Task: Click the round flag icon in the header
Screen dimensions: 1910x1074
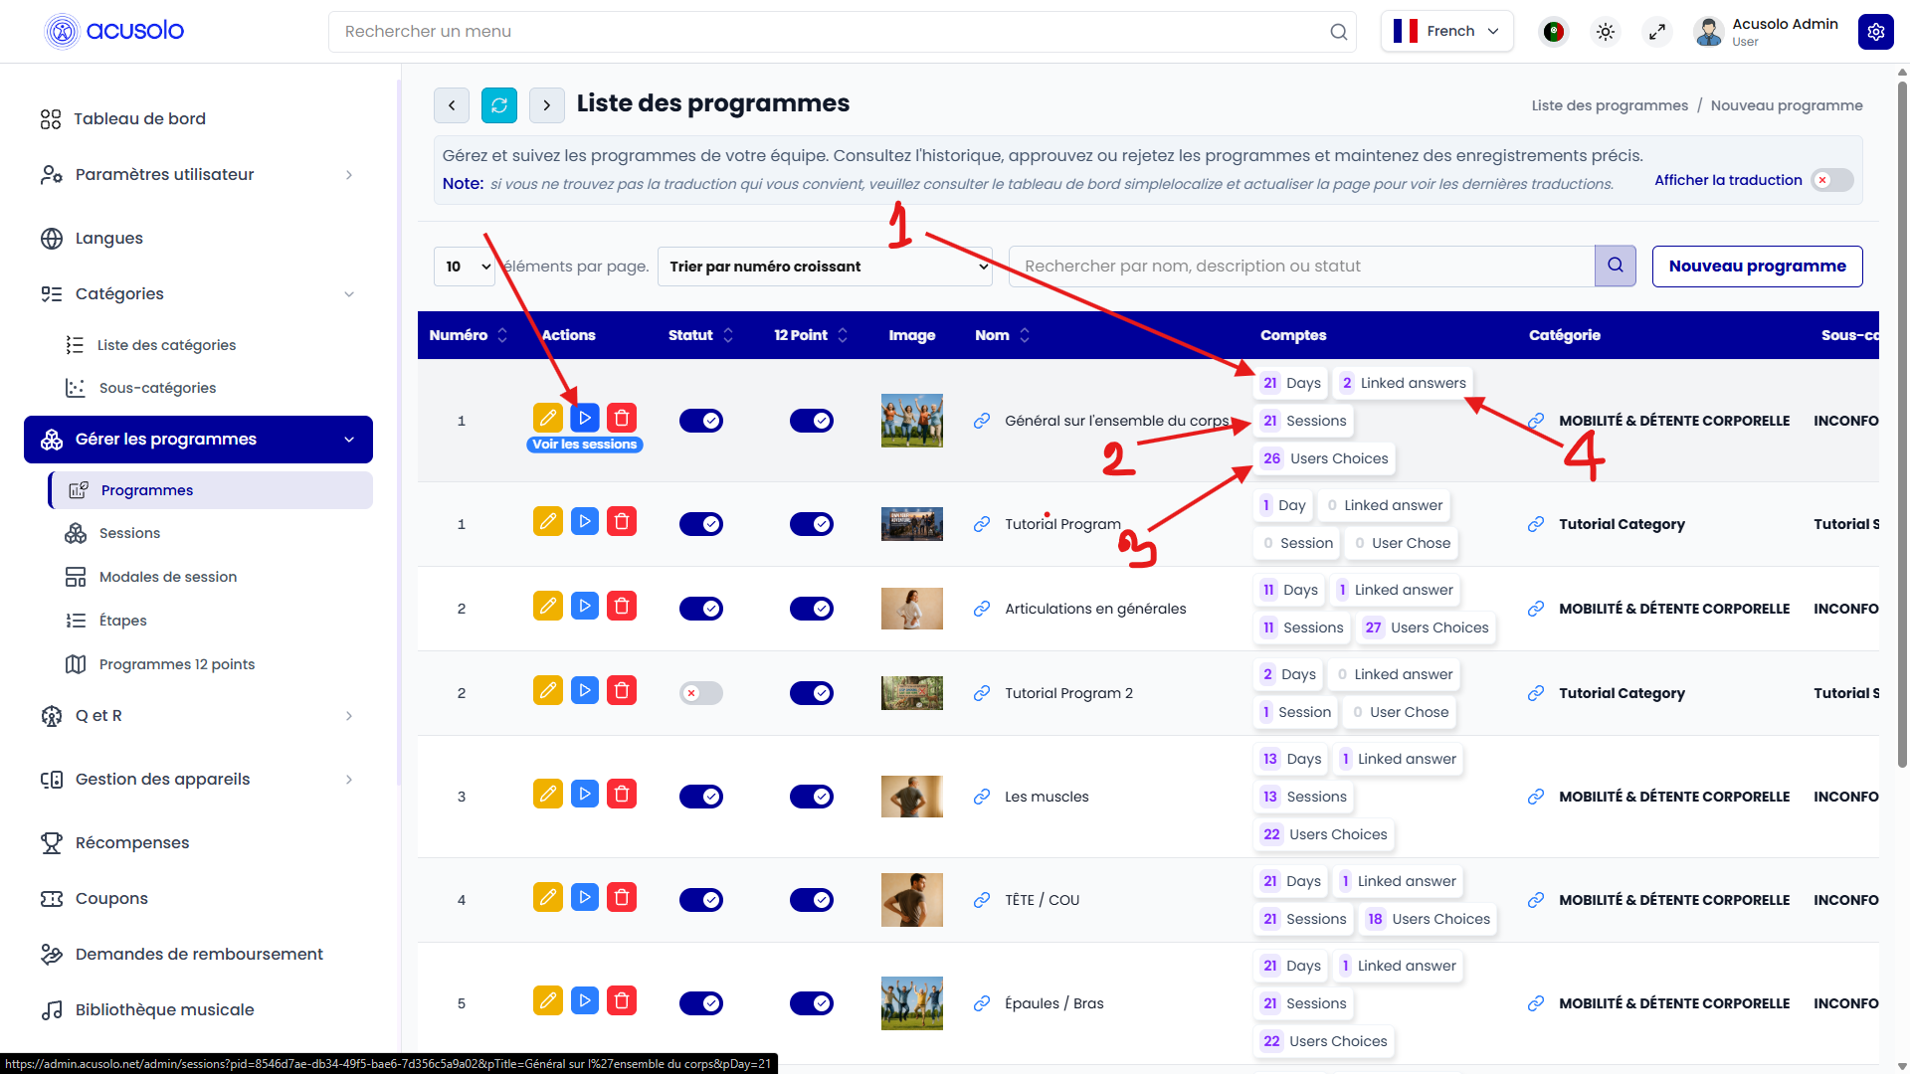Action: (x=1554, y=32)
